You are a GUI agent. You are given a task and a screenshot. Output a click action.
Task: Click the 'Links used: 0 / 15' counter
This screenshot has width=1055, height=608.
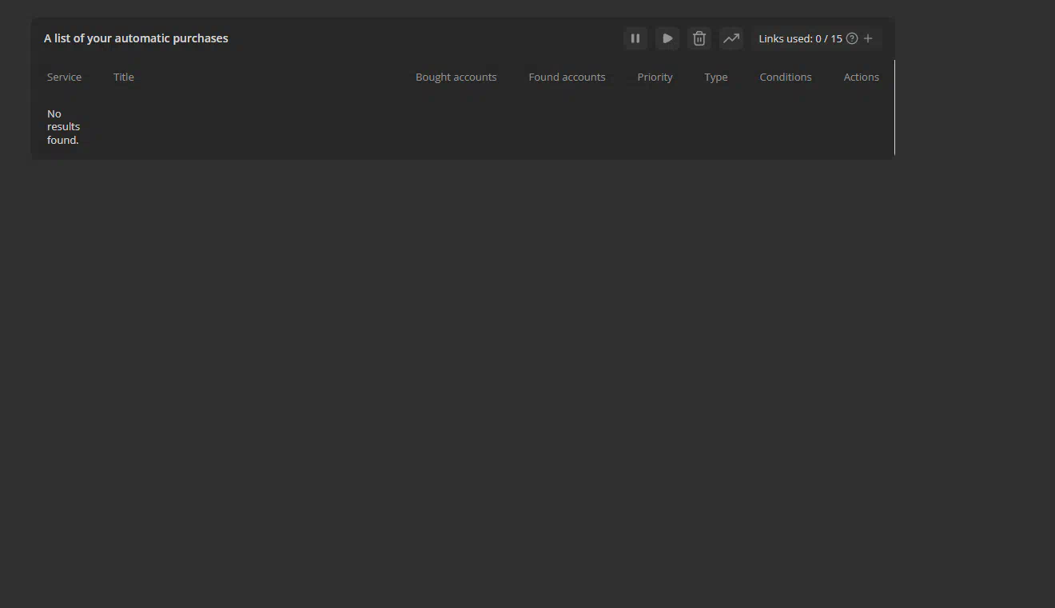801,38
